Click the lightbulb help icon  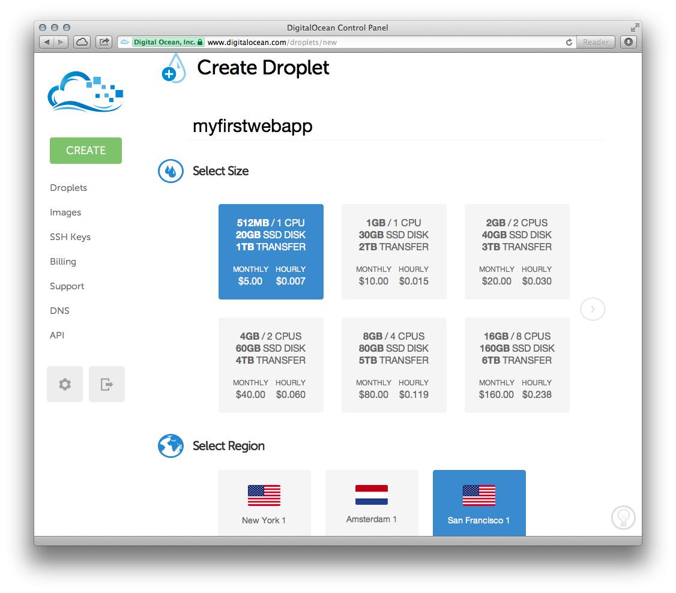(x=623, y=517)
